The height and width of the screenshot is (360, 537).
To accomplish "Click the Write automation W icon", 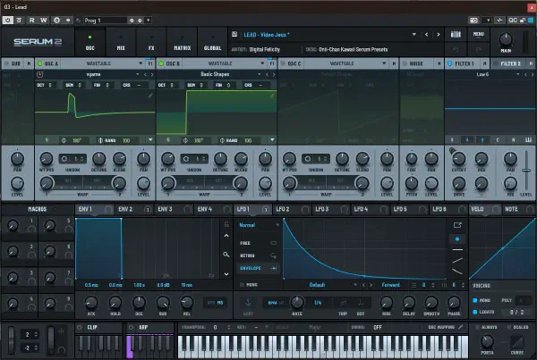I will (44, 21).
